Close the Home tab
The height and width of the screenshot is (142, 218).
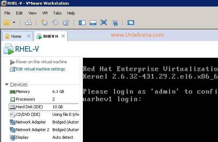click(29, 36)
